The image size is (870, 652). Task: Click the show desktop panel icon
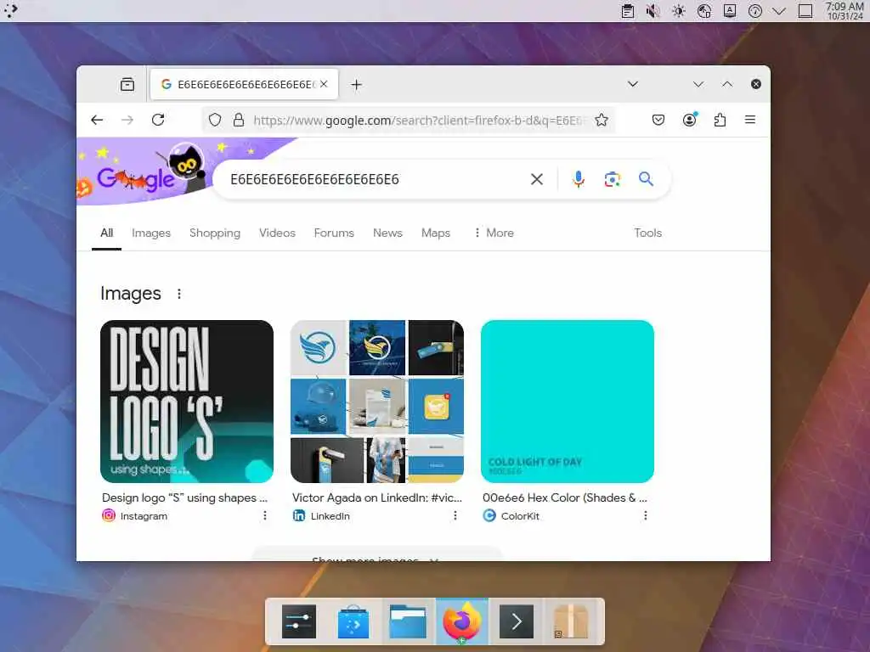805,11
